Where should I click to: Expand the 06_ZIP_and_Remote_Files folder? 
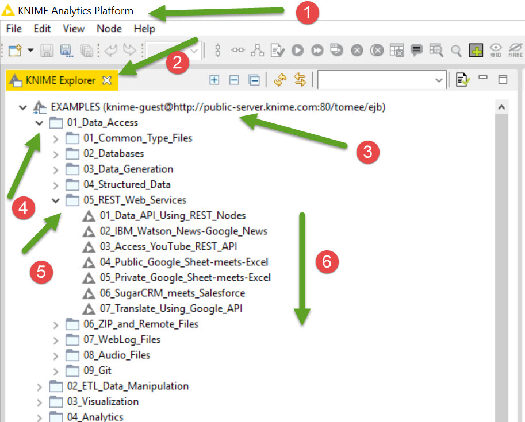(x=56, y=324)
